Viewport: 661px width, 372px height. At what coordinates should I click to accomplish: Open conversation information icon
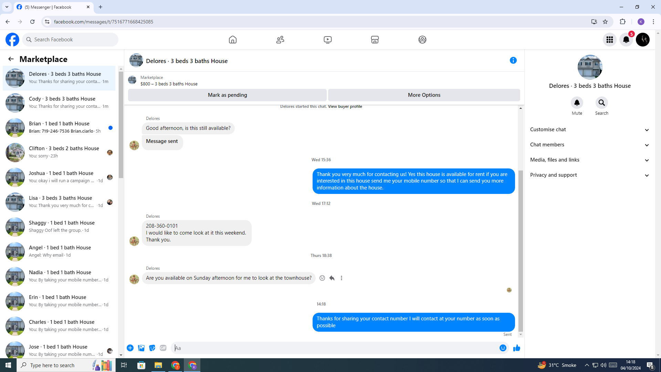[513, 60]
